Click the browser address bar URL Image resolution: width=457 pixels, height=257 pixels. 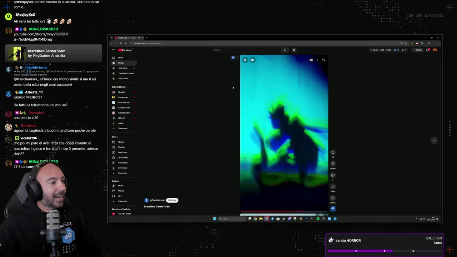click(x=147, y=43)
